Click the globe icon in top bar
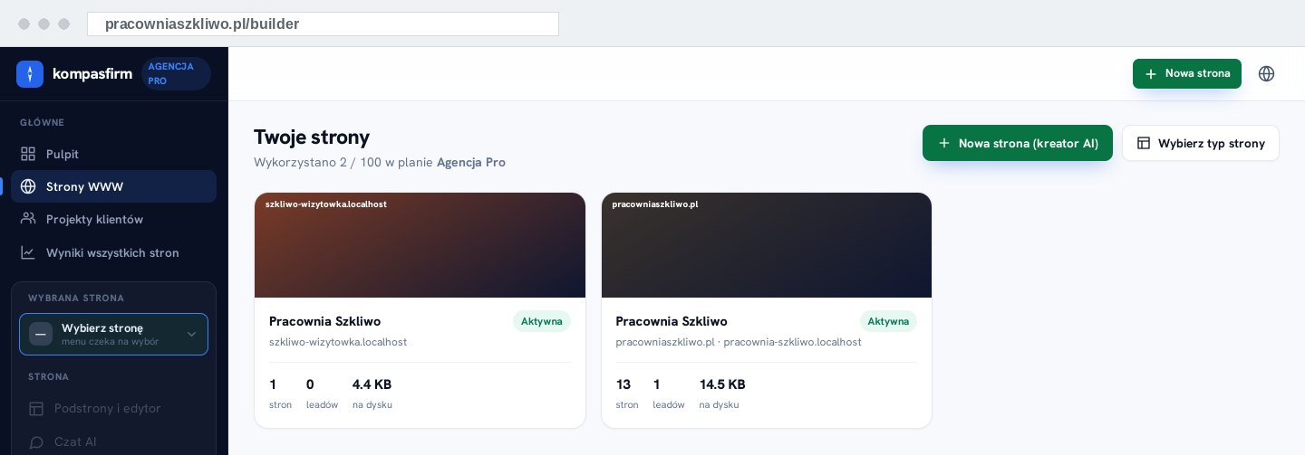 1267,74
